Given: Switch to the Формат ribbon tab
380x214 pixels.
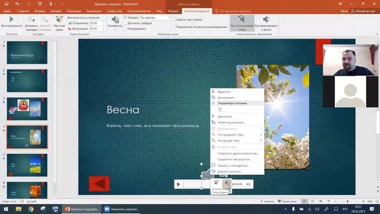Looking at the screenshot, I should [x=173, y=11].
